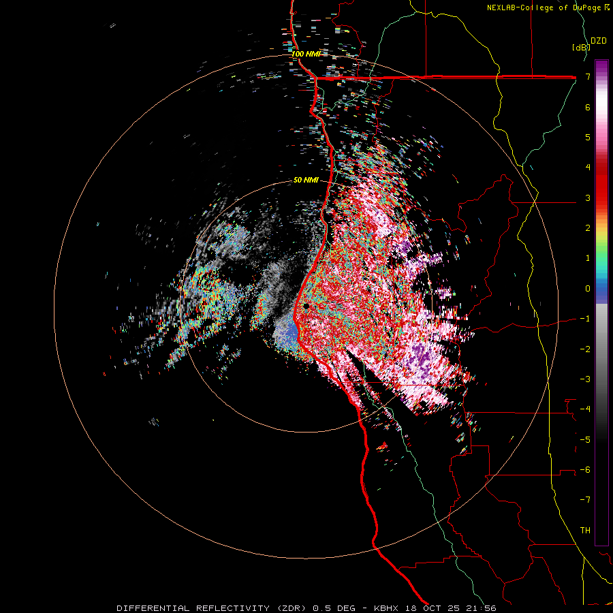The width and height of the screenshot is (613, 613).
Task: Click the legend value '-6'
Action: point(585,469)
